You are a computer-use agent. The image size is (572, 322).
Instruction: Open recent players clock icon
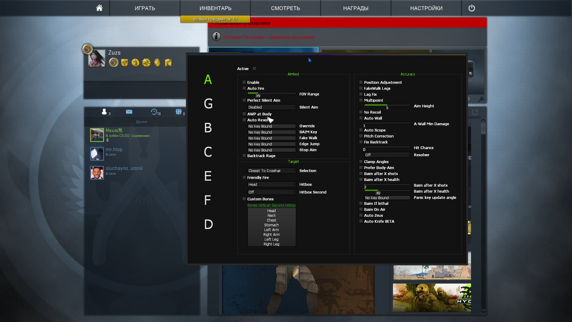(154, 112)
